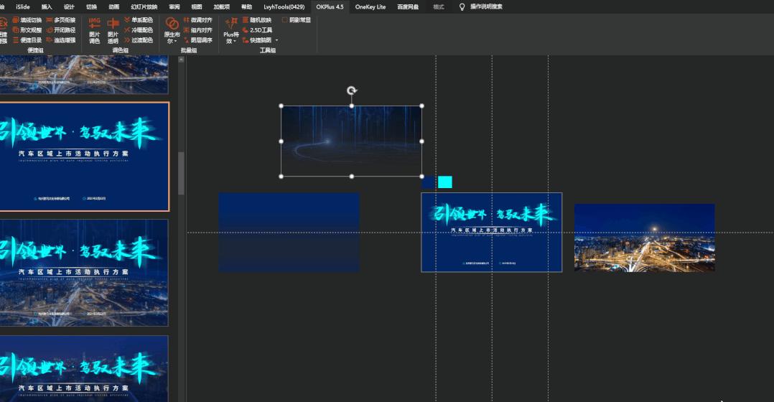The image size is (774, 402).
Task: Select the tech particle background image on canvas
Action: click(352, 141)
